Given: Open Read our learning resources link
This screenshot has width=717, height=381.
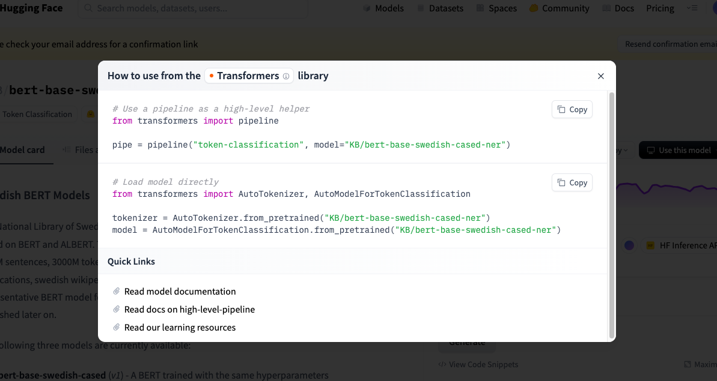Looking at the screenshot, I should pyautogui.click(x=180, y=327).
